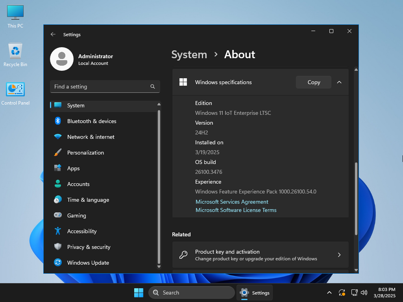Click the sidebar scroll down arrow
Screen dimensions: 403x302
pos(159,267)
